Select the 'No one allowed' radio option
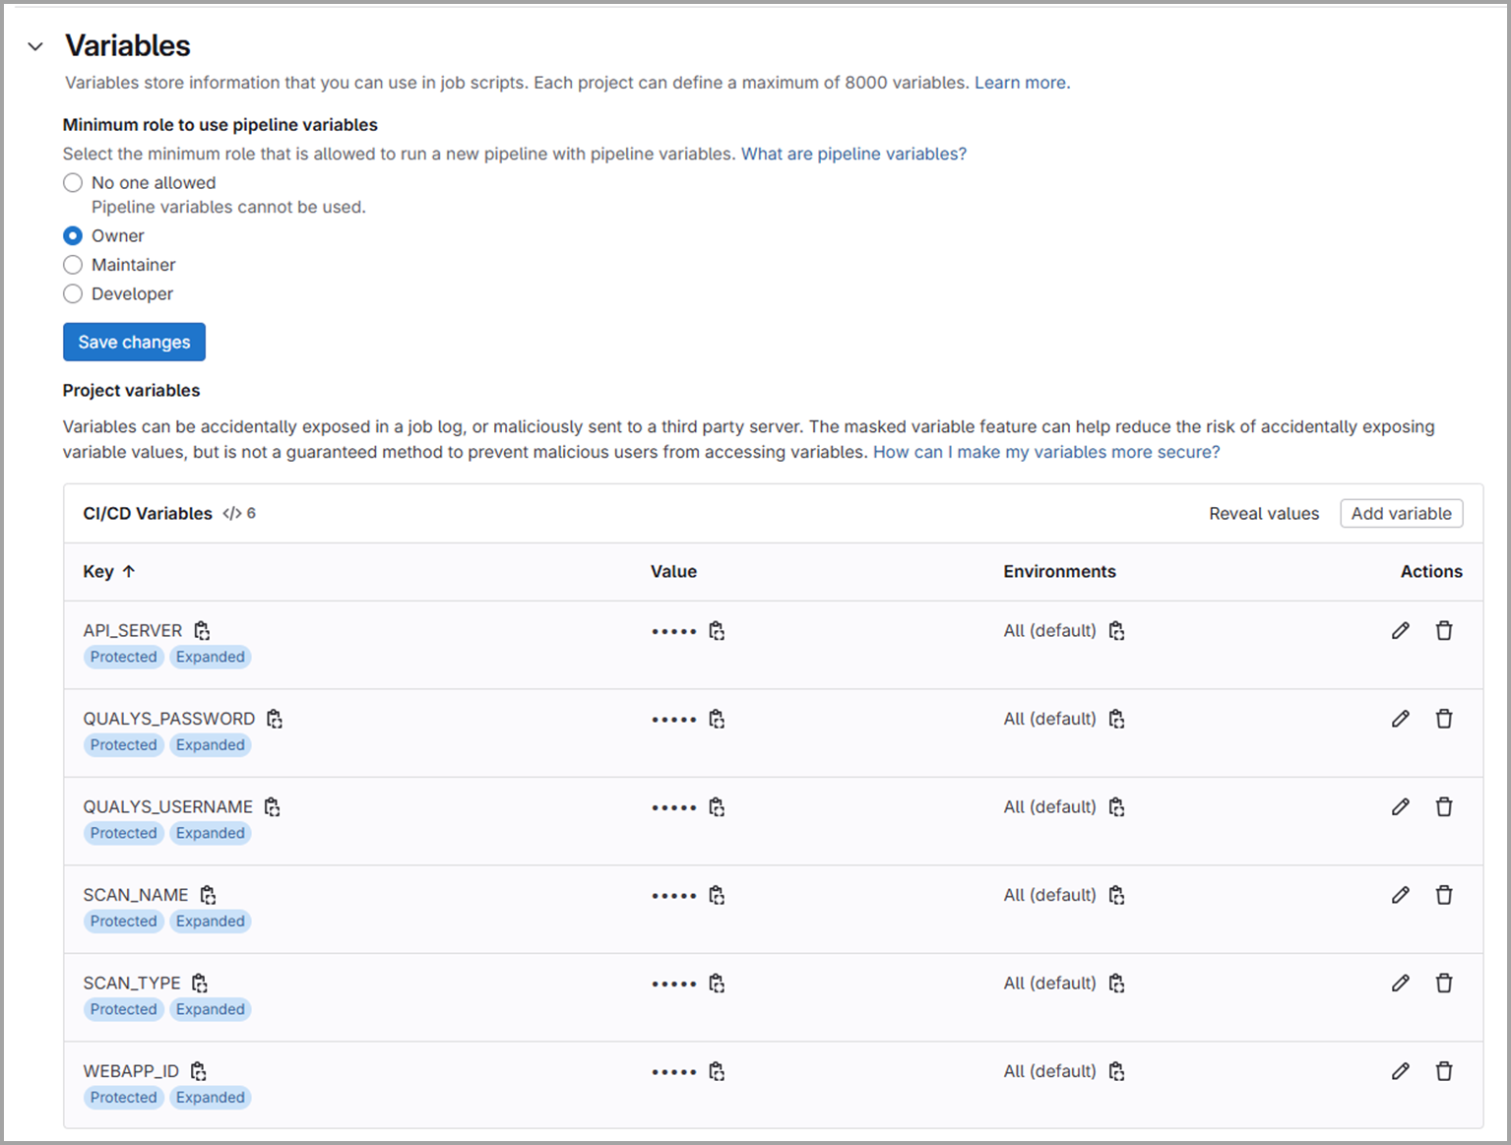 [73, 183]
